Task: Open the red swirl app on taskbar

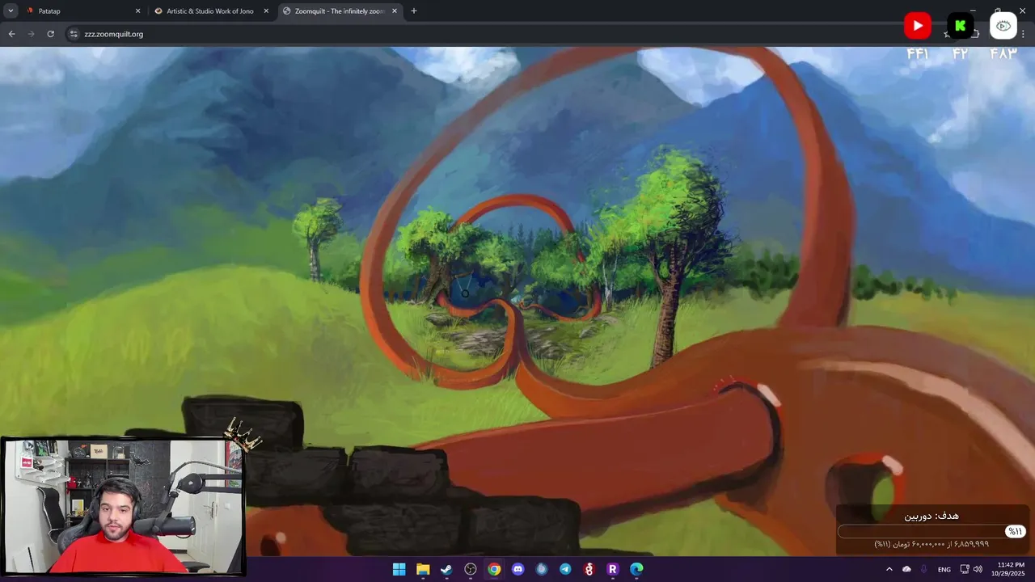Action: (589, 569)
